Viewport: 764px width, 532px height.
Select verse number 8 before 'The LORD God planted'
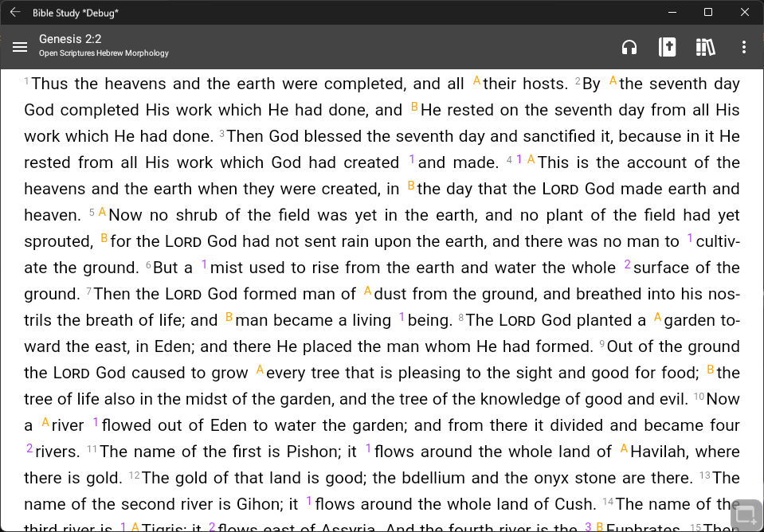tap(461, 318)
